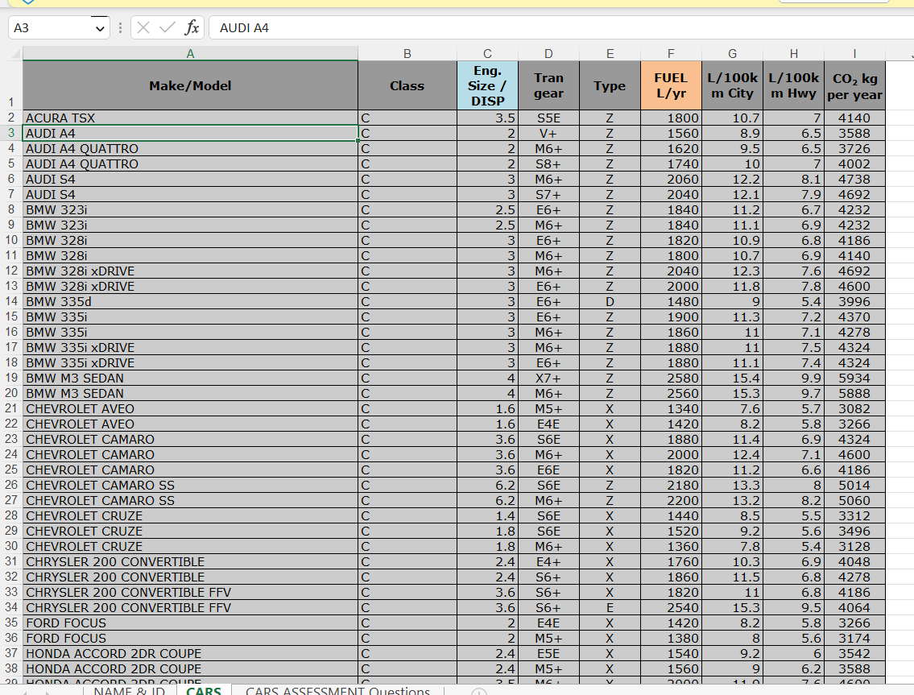The width and height of the screenshot is (914, 695).
Task: Select the highway value 9.9
Action: click(793, 378)
